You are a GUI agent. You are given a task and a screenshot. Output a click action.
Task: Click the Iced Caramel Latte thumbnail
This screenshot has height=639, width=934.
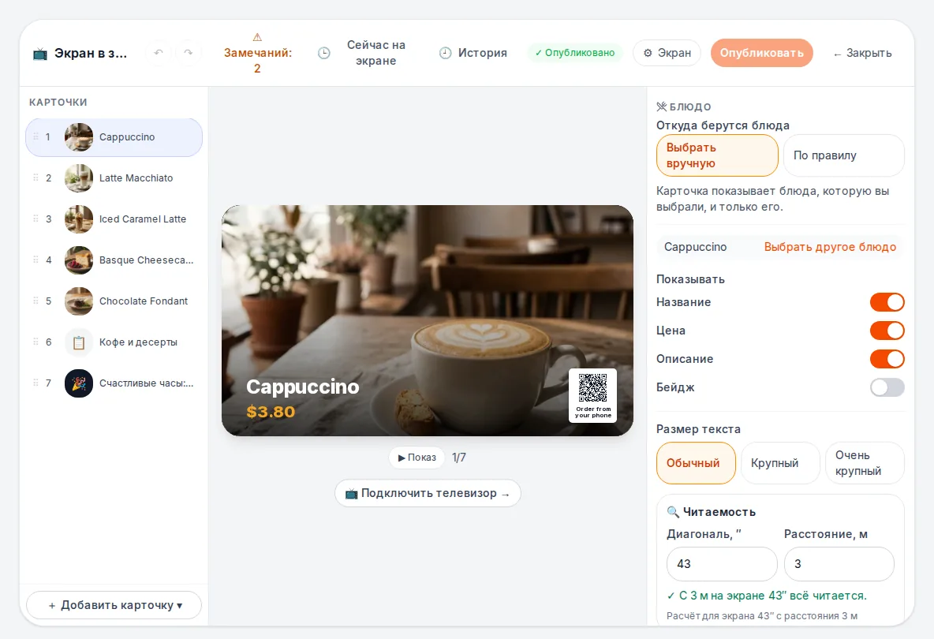click(x=79, y=219)
